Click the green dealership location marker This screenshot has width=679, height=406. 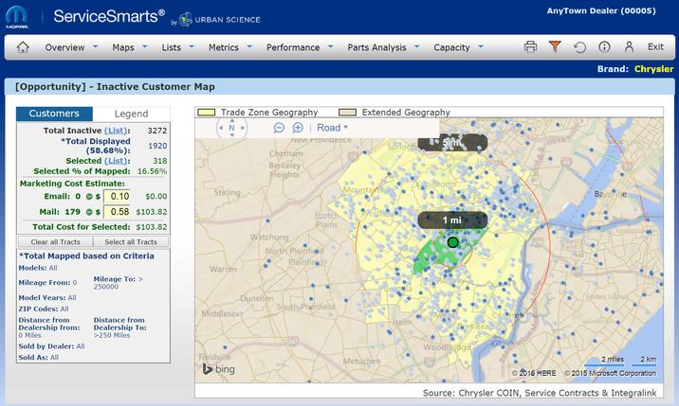click(452, 242)
